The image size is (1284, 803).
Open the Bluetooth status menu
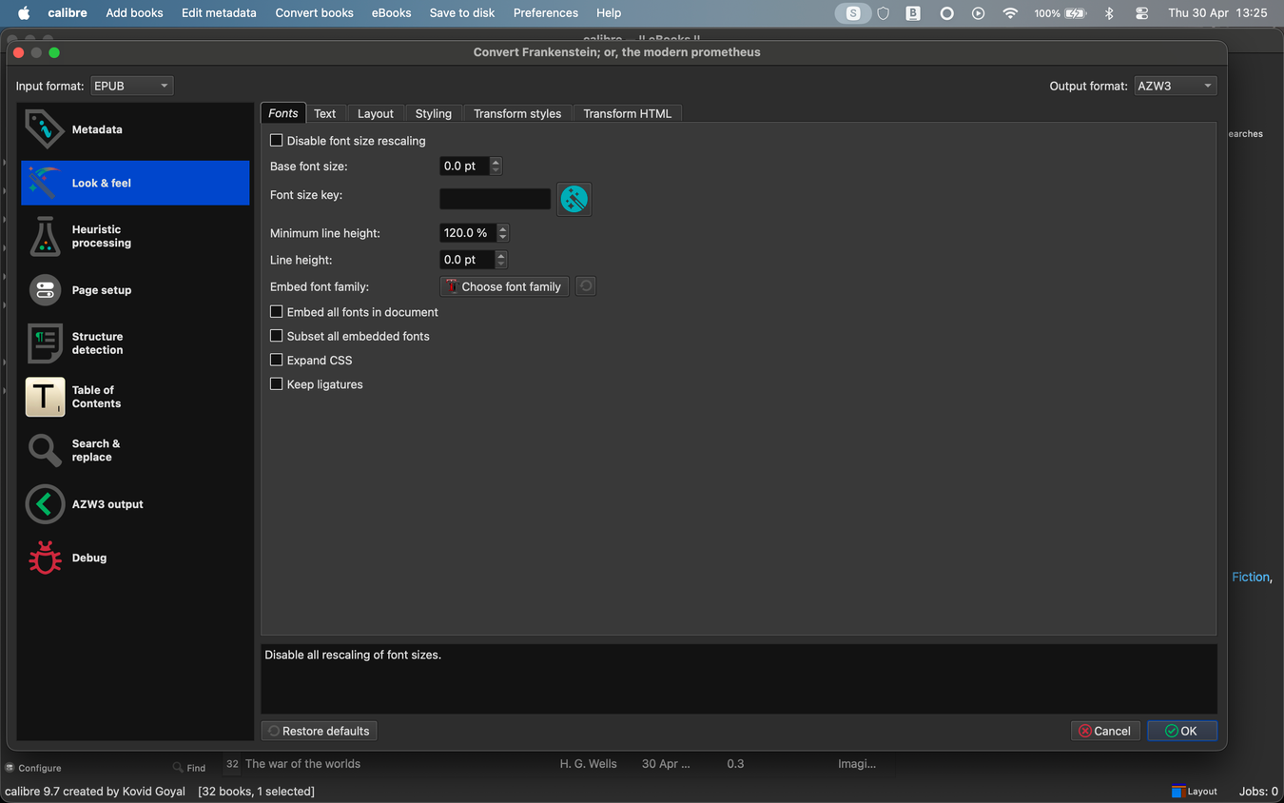[x=1109, y=12]
